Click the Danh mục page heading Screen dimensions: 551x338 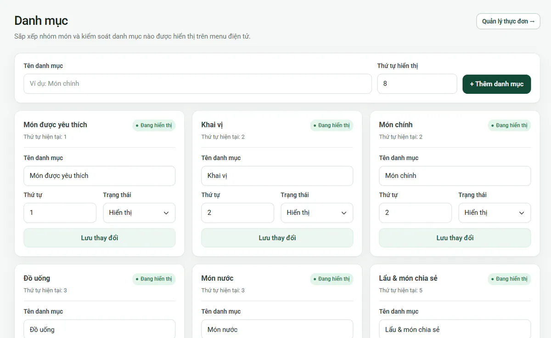click(x=41, y=21)
